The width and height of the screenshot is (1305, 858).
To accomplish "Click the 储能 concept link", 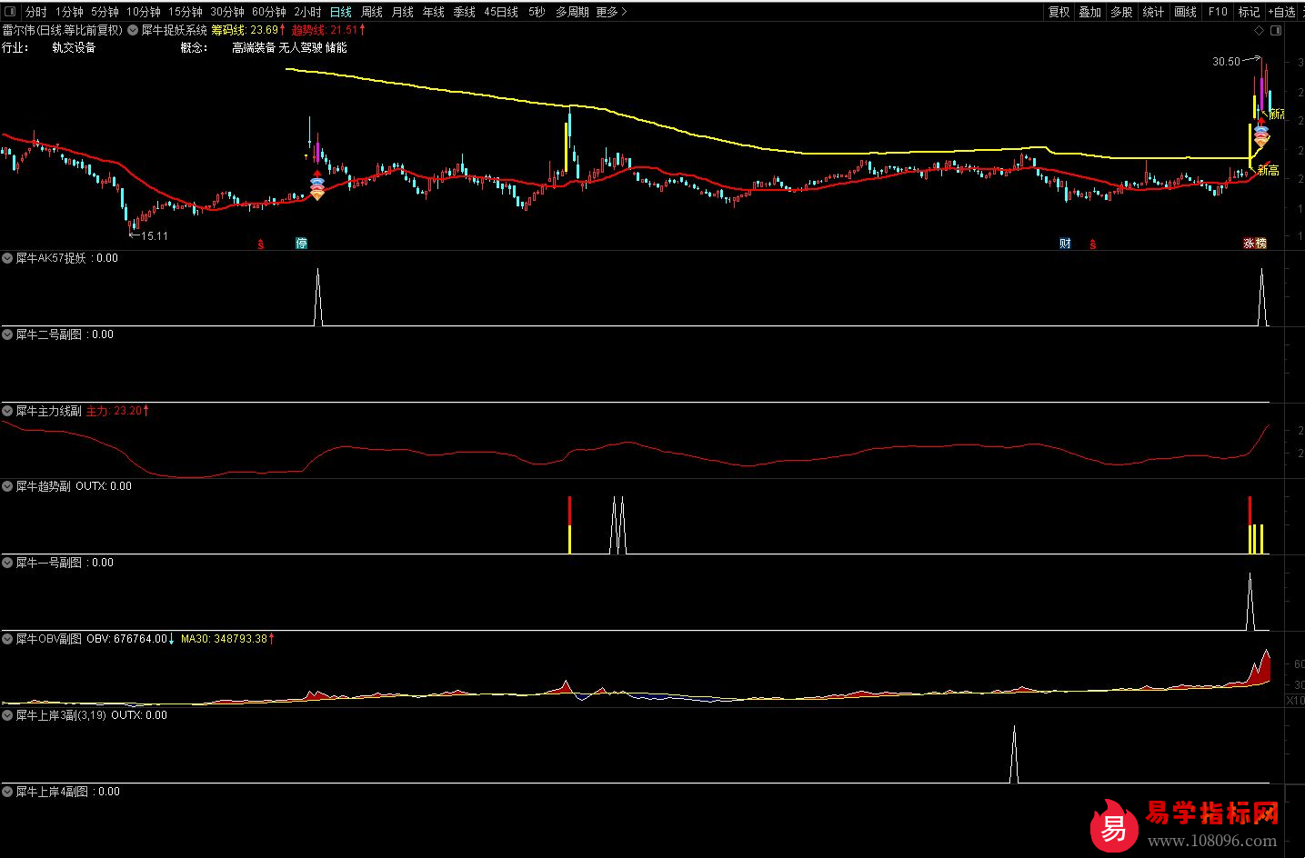I will (x=336, y=47).
